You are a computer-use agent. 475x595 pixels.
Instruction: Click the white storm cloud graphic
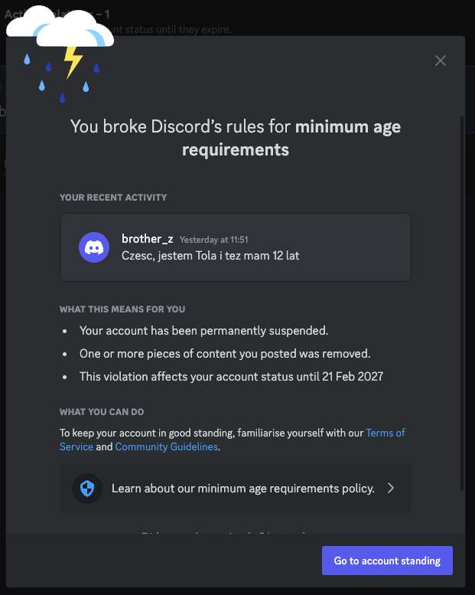coord(60,27)
